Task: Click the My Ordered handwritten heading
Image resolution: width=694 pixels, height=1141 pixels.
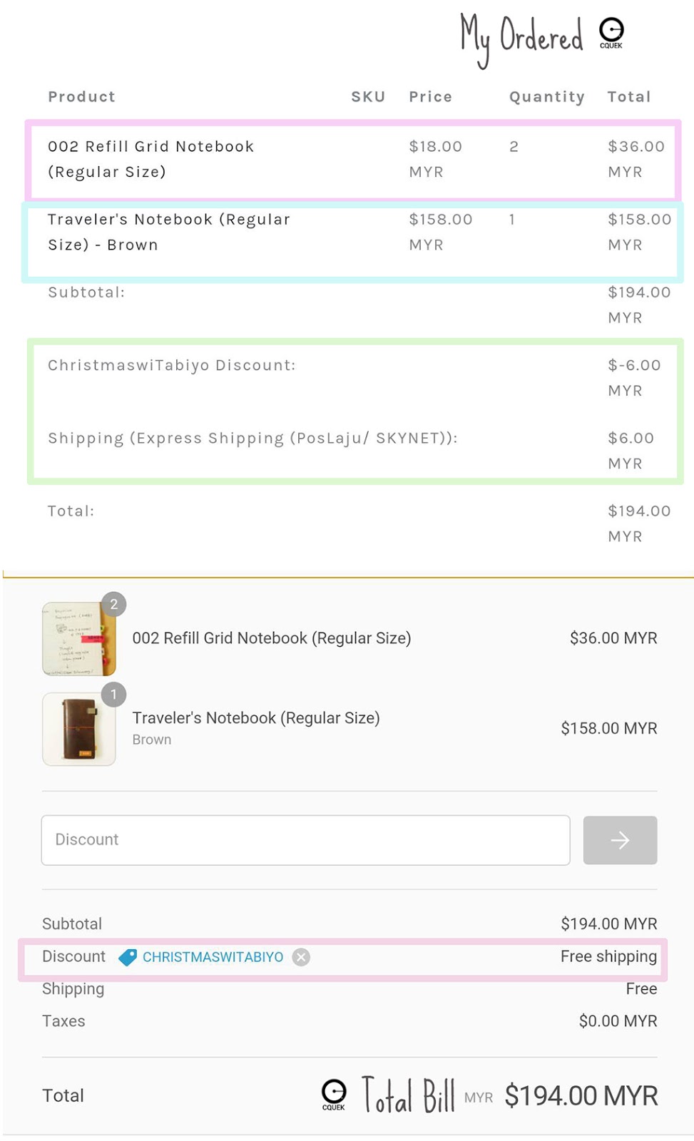Action: [x=521, y=37]
